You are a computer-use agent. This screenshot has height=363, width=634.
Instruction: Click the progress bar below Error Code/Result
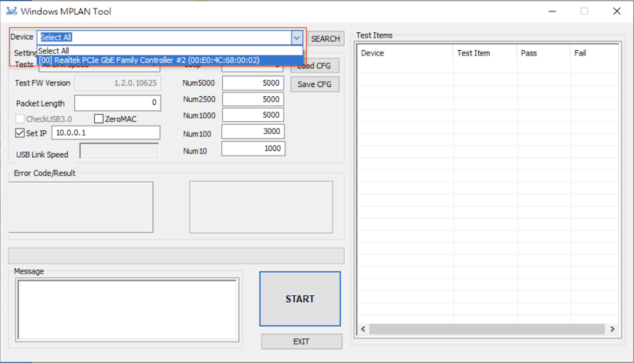(177, 256)
